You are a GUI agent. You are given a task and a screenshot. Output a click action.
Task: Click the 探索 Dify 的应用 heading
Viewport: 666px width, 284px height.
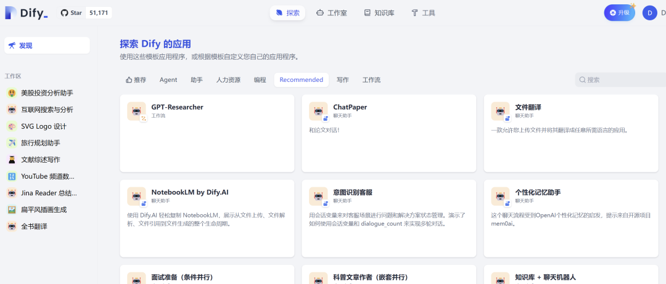tap(155, 44)
